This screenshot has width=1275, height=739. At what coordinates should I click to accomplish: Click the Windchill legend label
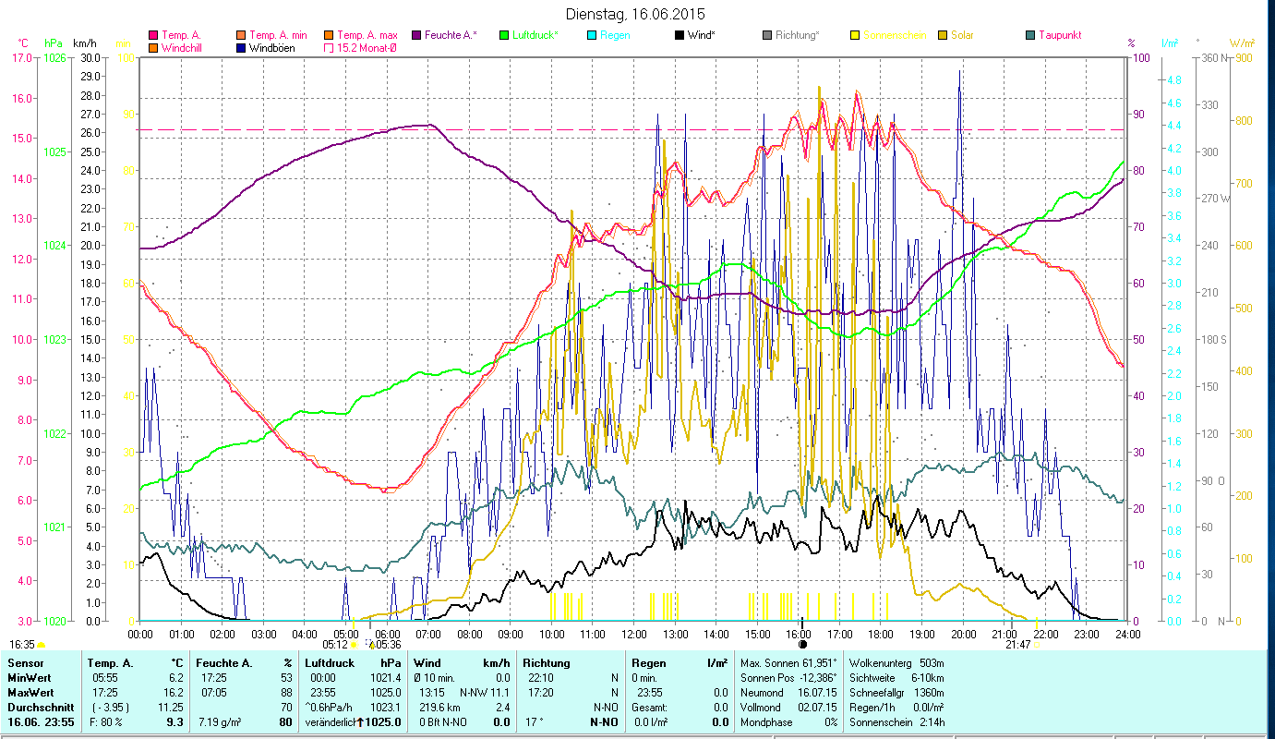click(181, 48)
